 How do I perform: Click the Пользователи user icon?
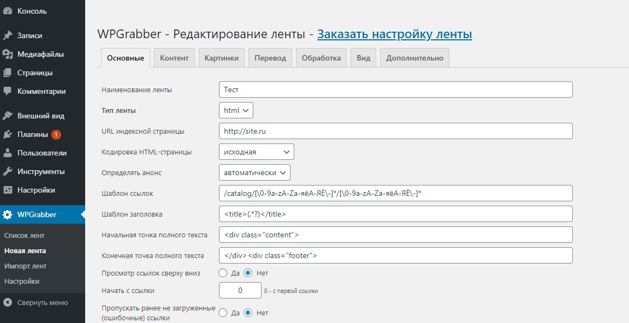pos(7,153)
